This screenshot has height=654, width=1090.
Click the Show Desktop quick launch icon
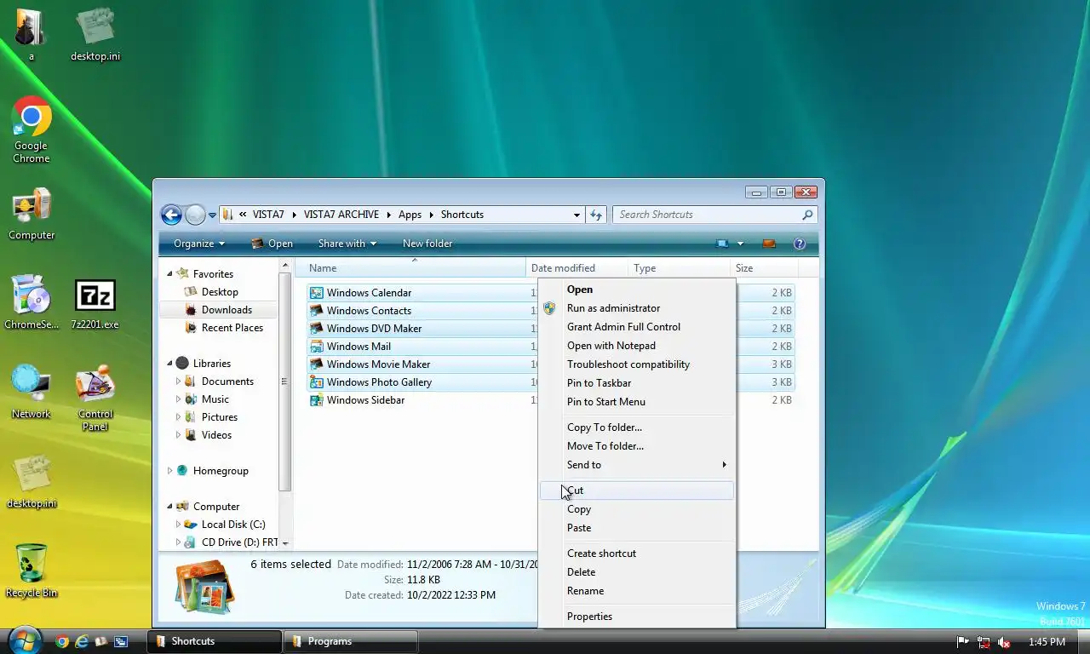tap(121, 641)
